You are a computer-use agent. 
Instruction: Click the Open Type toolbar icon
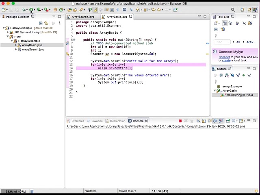pos(69,10)
